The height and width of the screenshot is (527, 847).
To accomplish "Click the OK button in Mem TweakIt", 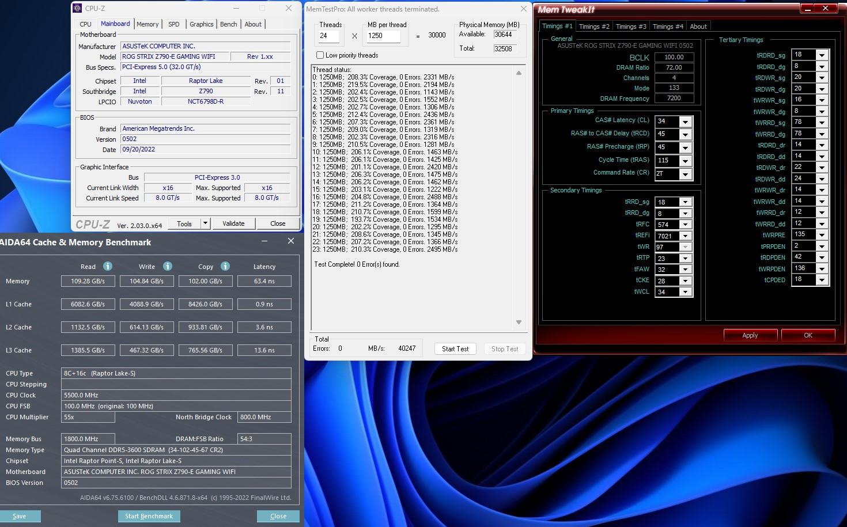I will [x=808, y=335].
